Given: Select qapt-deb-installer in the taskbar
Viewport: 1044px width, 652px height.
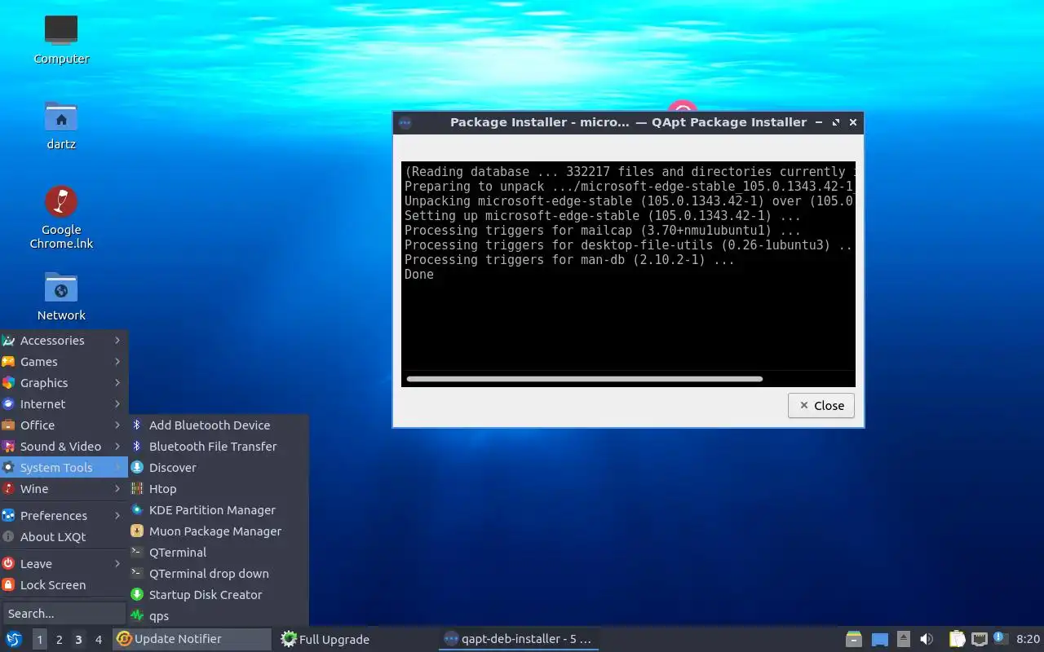Looking at the screenshot, I should tap(519, 639).
